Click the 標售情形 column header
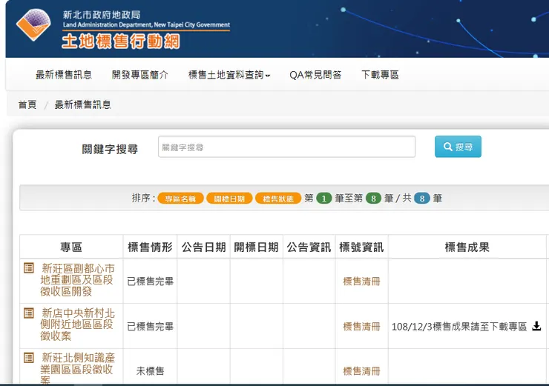The width and height of the screenshot is (549, 386). [150, 247]
